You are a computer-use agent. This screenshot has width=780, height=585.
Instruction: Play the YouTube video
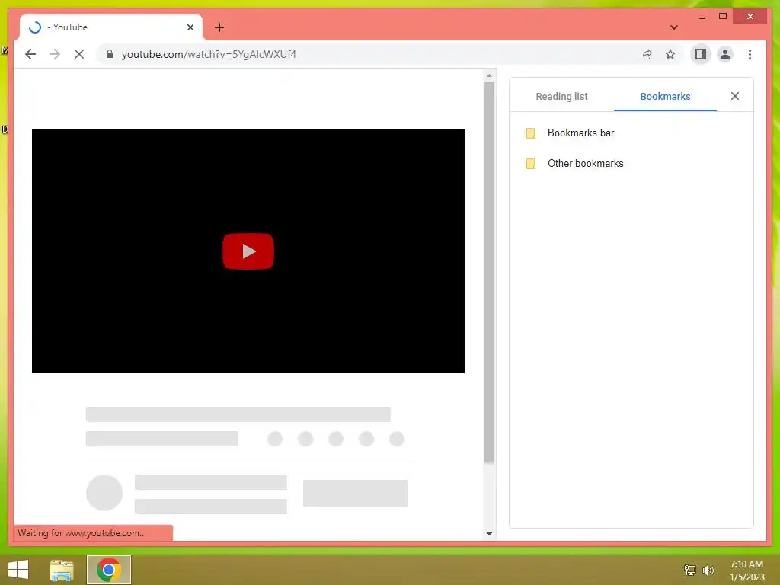248,251
